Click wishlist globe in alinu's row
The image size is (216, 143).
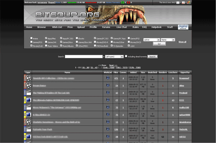108,85
